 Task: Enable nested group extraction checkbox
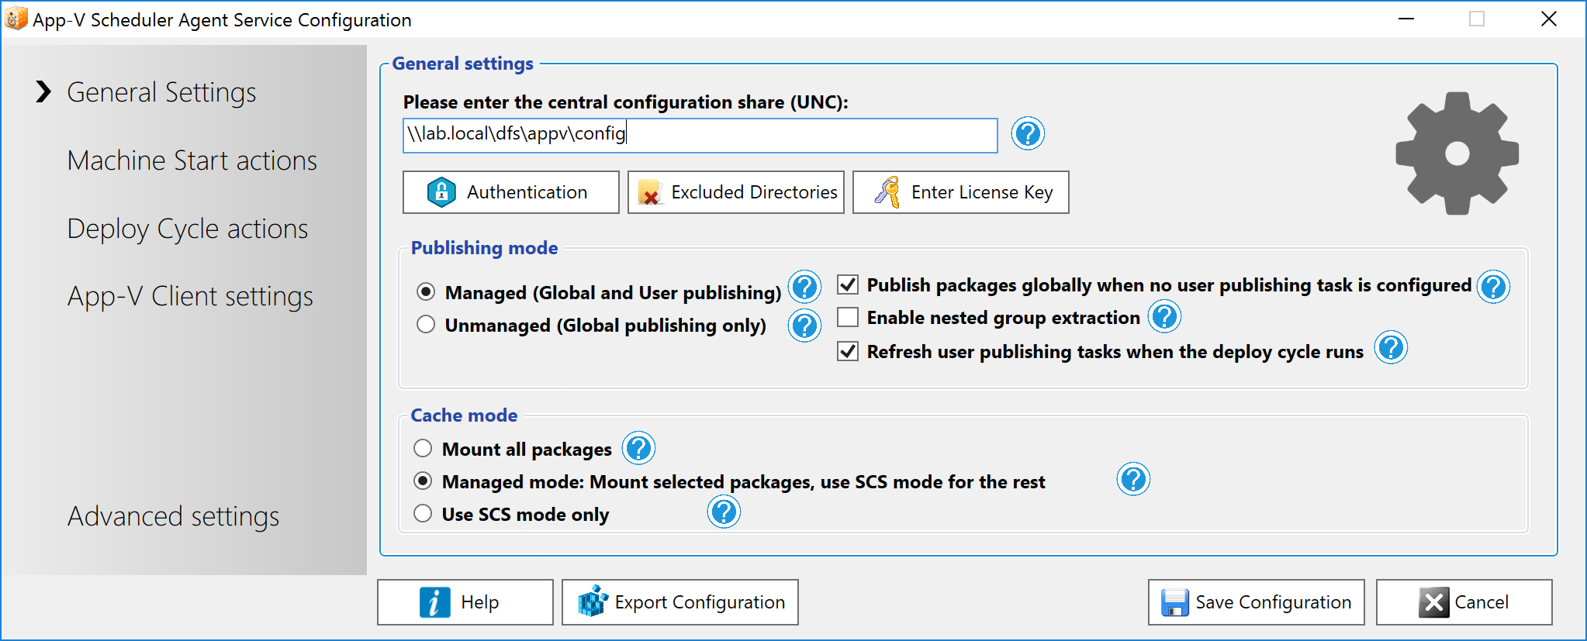[x=848, y=318]
